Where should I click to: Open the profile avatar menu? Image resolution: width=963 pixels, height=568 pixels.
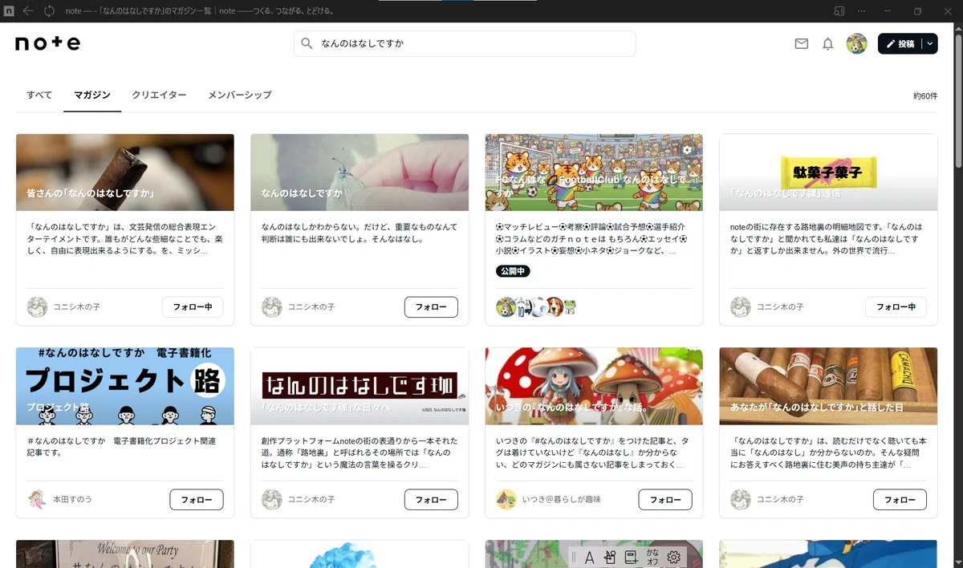tap(856, 44)
